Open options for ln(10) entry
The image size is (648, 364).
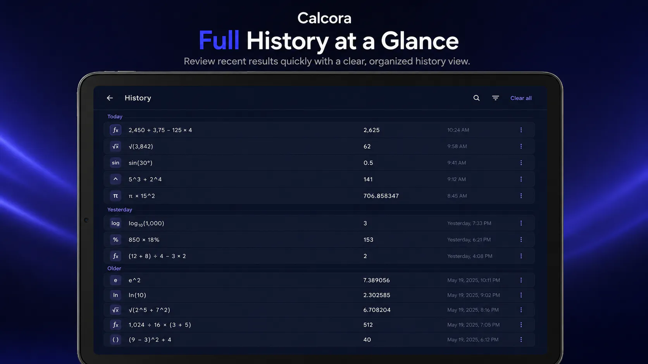tap(521, 295)
